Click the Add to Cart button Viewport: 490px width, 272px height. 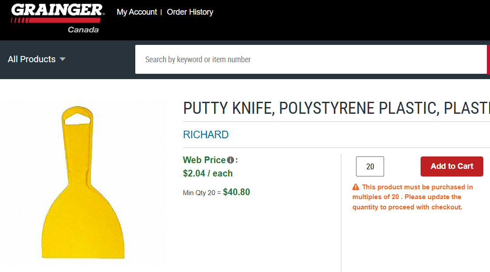coord(451,166)
